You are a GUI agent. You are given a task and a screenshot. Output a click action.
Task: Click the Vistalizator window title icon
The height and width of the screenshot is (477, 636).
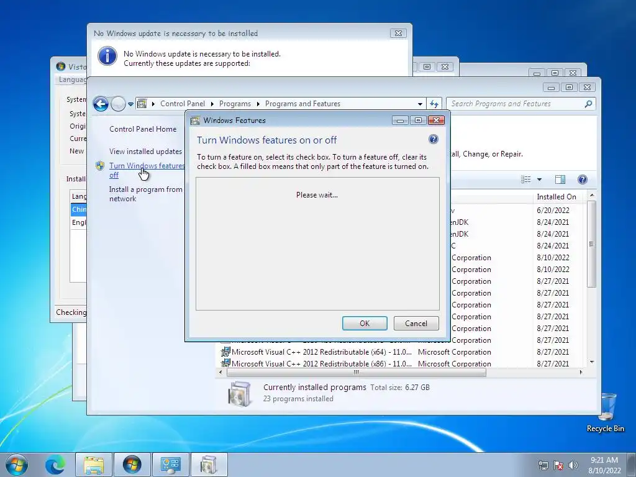tap(61, 66)
